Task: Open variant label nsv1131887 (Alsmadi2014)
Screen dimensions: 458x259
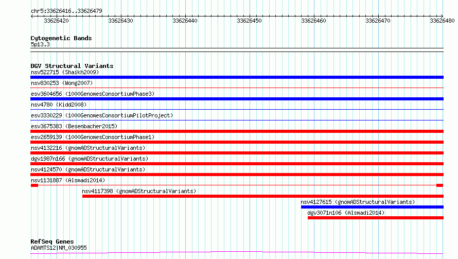Action: pos(68,180)
